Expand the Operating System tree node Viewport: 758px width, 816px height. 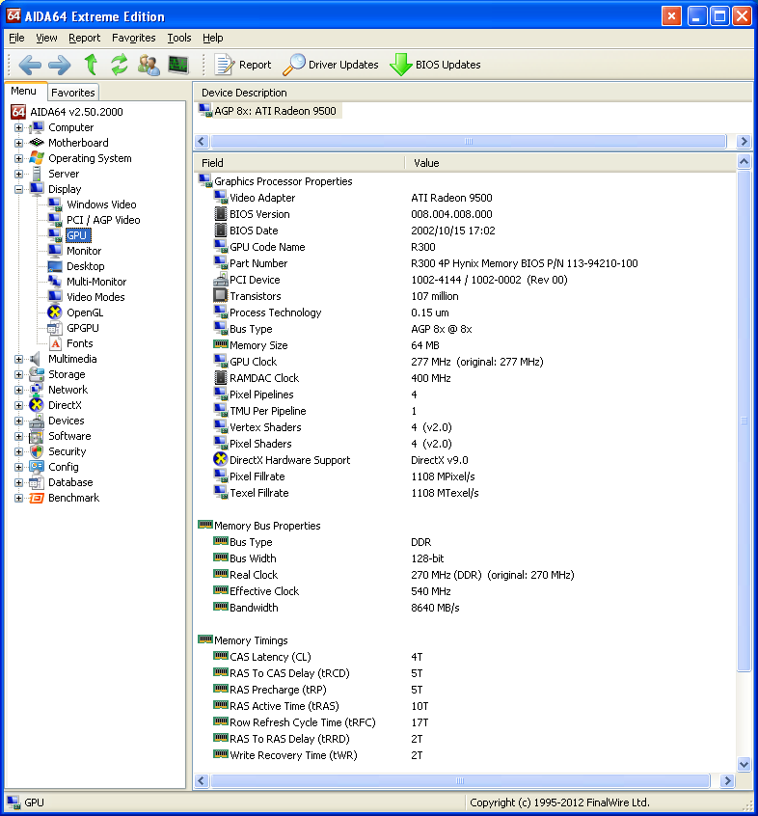(x=18, y=159)
